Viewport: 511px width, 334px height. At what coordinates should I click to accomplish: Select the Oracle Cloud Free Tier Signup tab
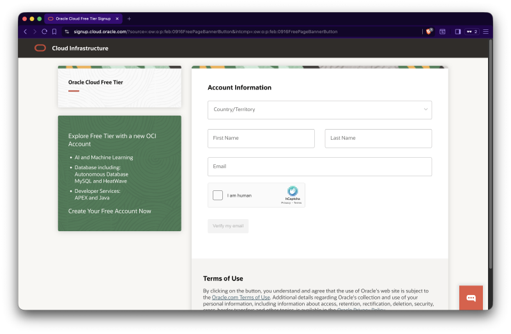point(83,19)
